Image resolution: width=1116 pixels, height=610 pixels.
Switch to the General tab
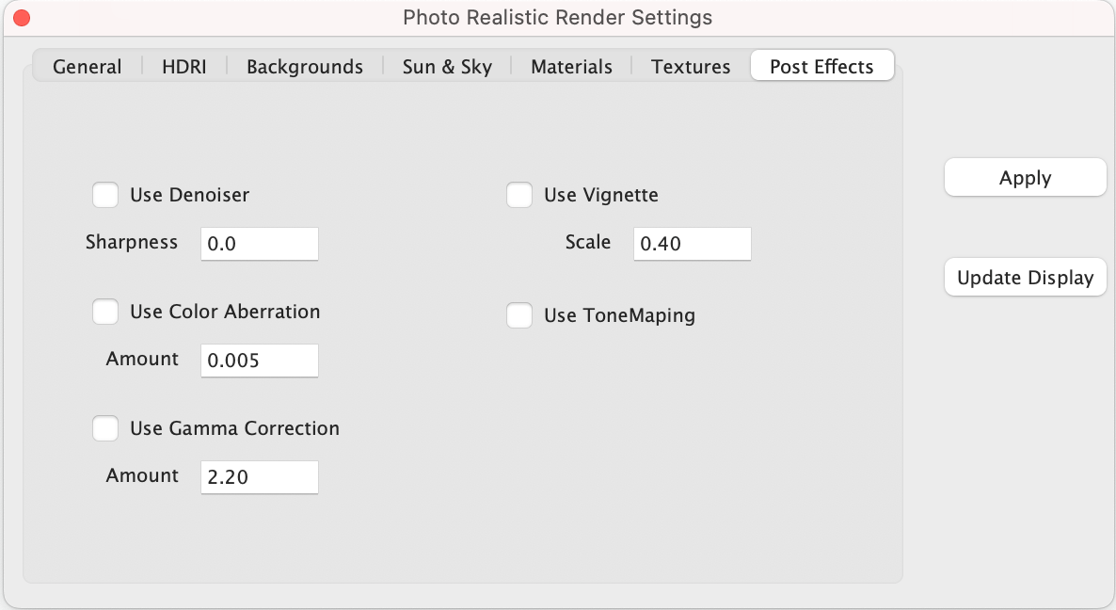[x=87, y=66]
